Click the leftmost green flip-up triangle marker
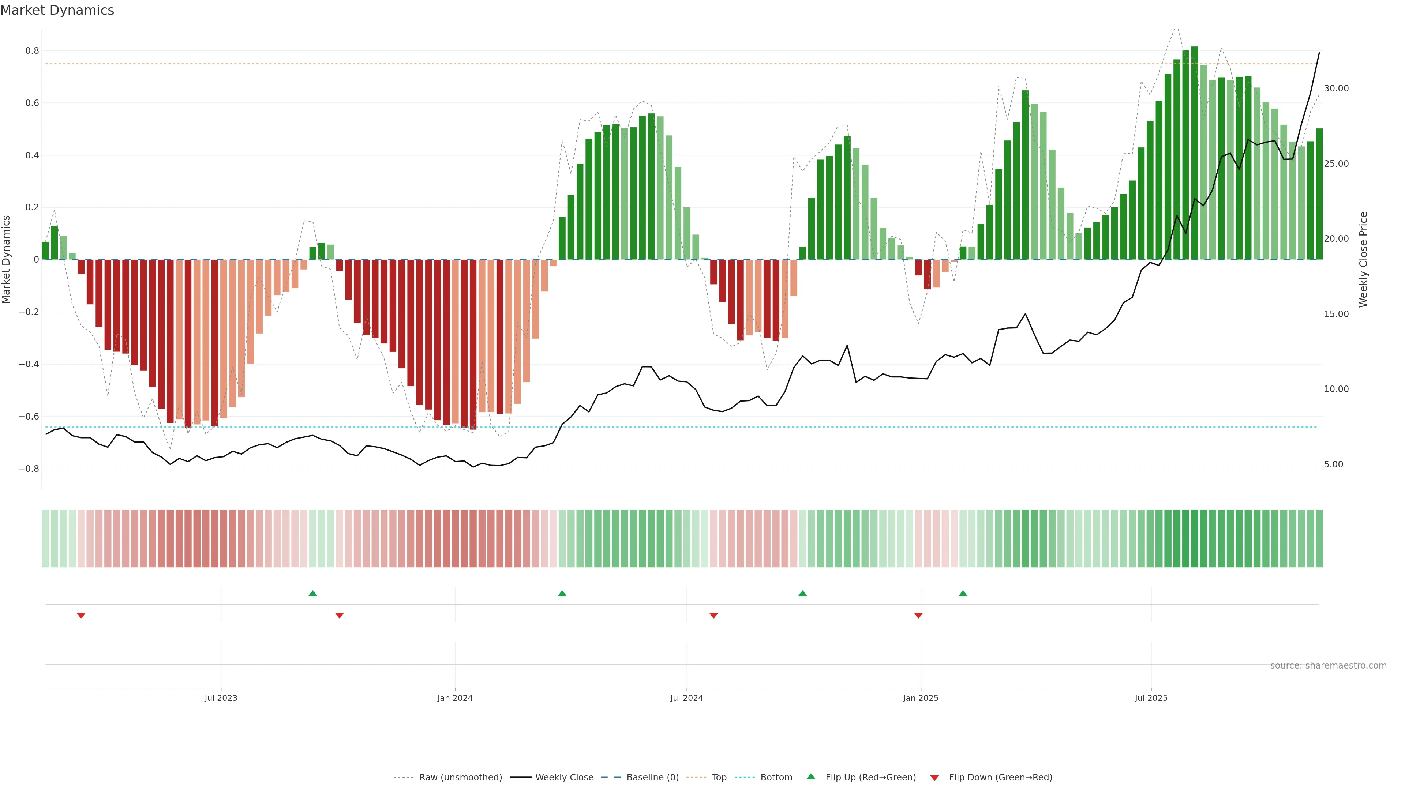 tap(312, 593)
